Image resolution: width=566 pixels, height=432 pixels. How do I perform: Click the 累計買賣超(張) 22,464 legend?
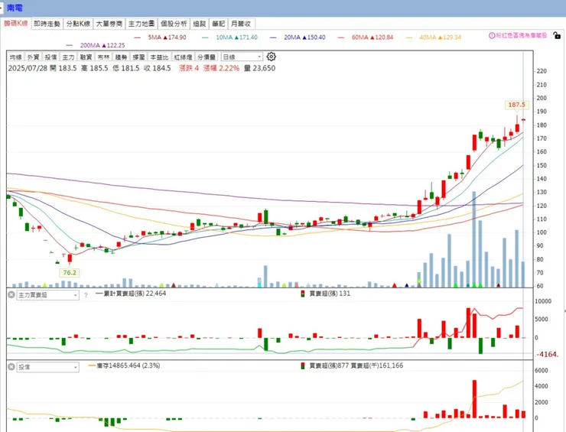(131, 294)
